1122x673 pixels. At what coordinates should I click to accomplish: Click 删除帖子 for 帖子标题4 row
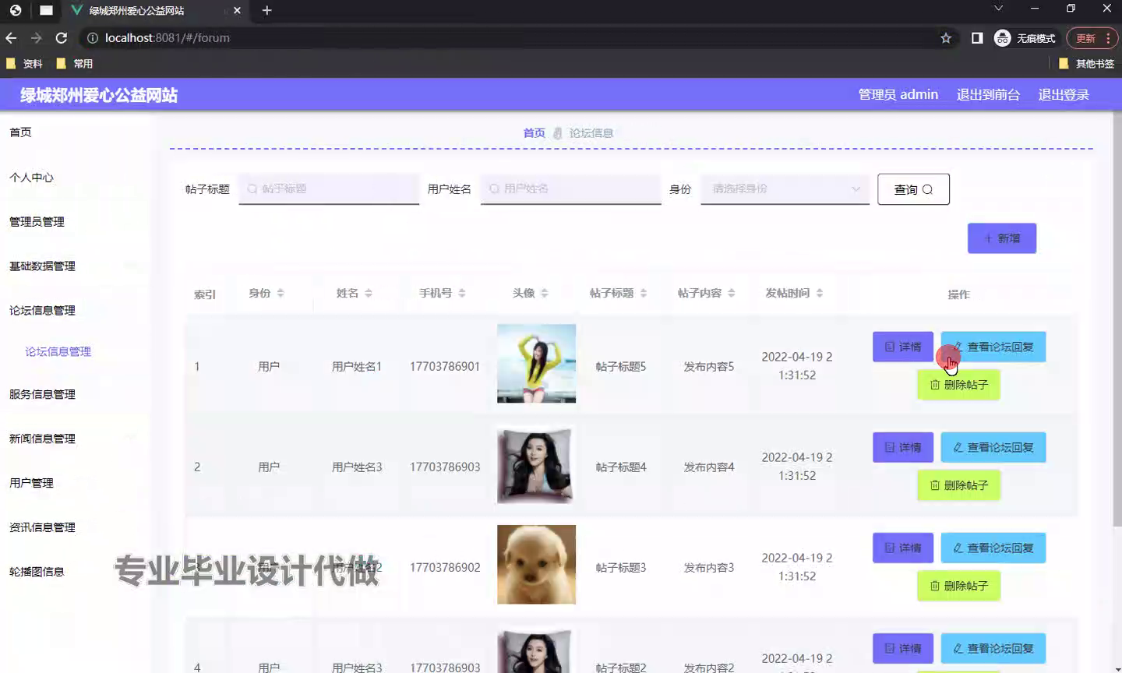[x=958, y=485]
